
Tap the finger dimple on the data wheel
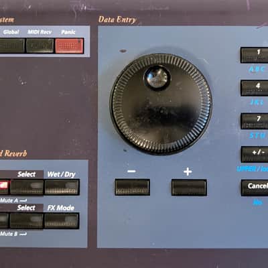point(157,77)
